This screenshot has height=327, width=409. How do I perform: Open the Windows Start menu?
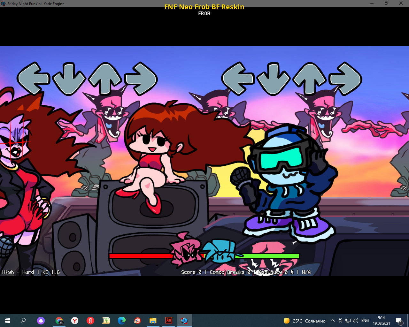pos(8,320)
